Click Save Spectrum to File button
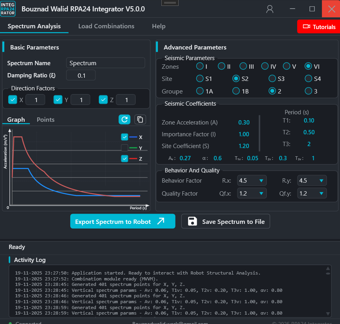Viewport: 340px width, 324px height. (225, 221)
